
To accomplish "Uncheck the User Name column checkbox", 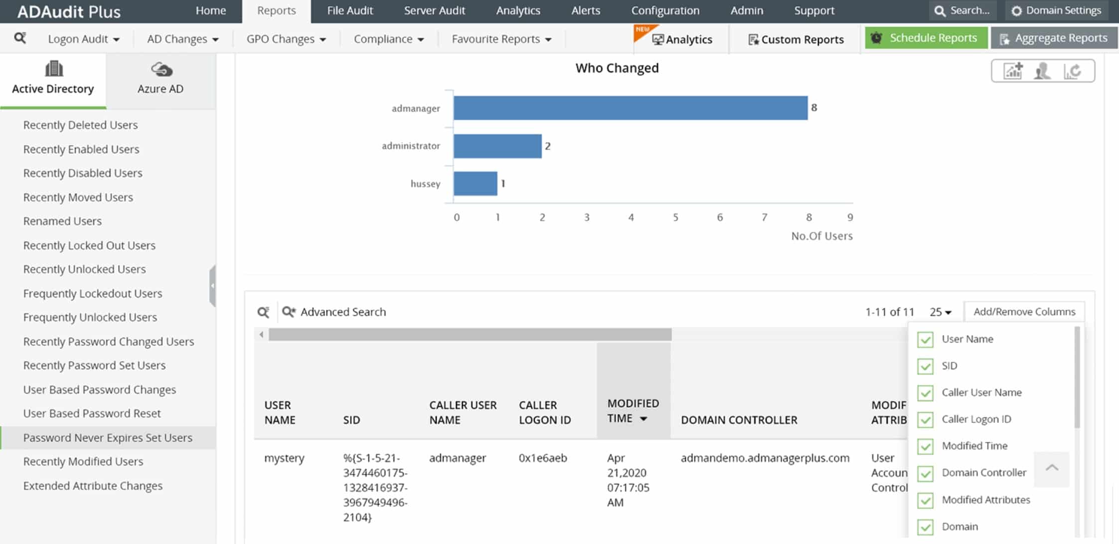I will click(x=925, y=339).
